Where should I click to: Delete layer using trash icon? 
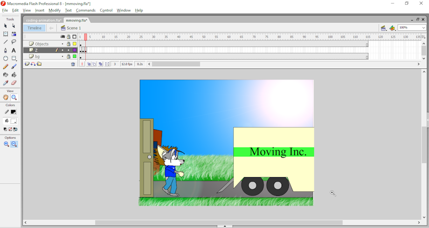click(x=73, y=64)
